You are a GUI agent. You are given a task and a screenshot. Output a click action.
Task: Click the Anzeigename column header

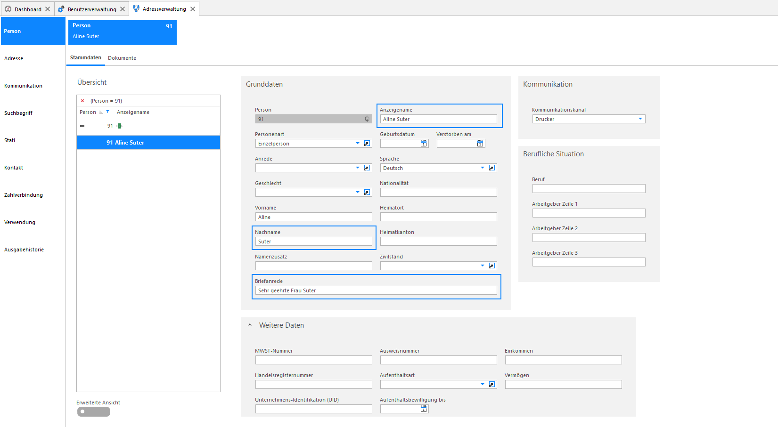coord(133,112)
